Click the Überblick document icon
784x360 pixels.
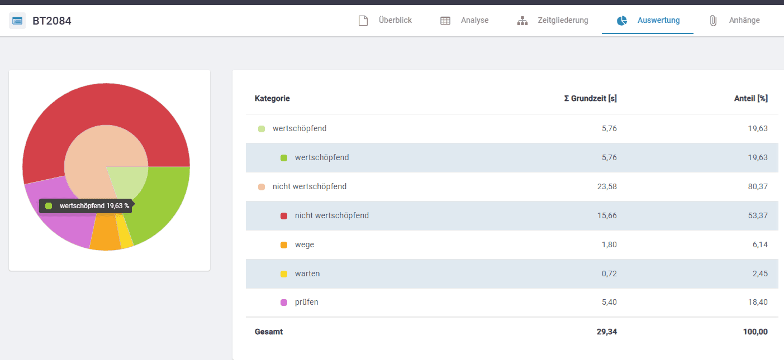[363, 21]
